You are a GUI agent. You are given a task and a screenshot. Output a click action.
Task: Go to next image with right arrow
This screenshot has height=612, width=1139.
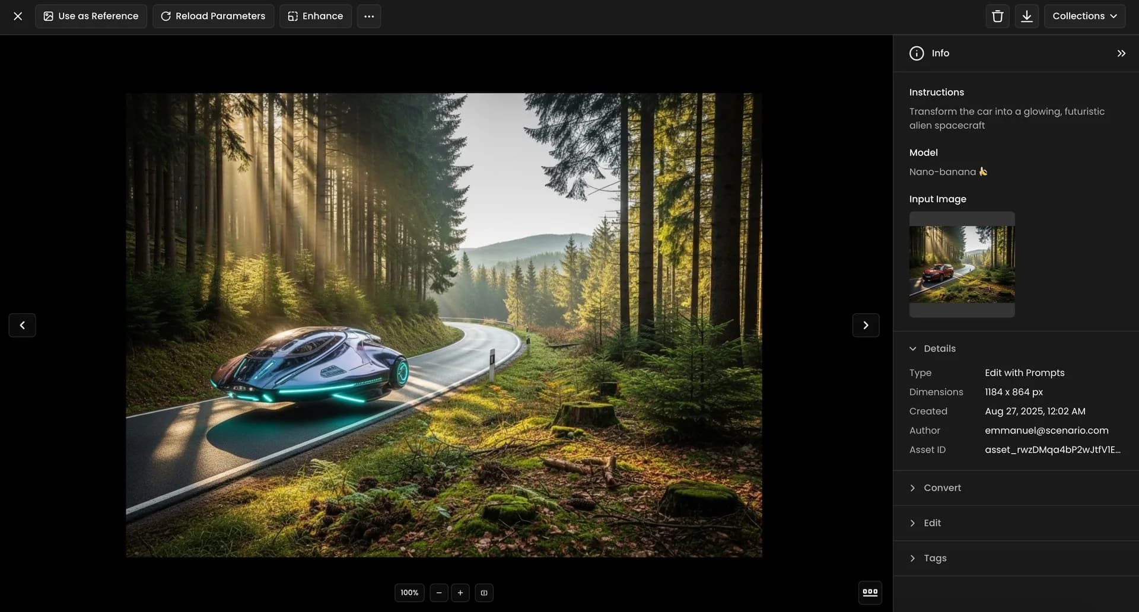tap(866, 325)
